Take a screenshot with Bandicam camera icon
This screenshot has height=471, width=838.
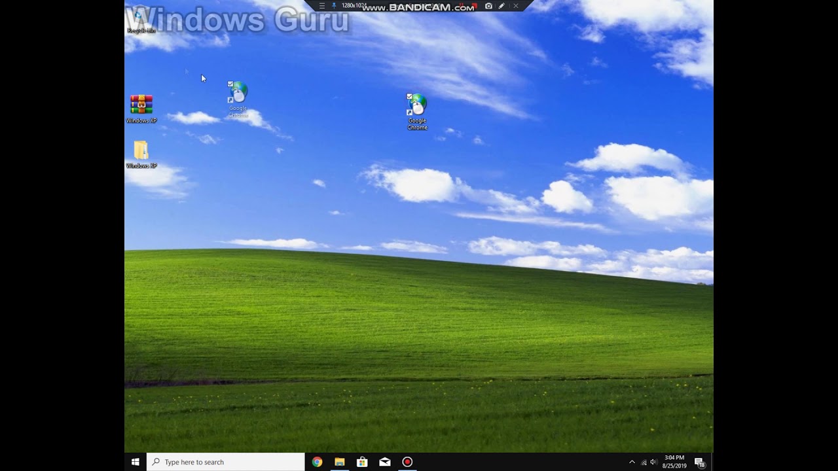click(x=488, y=6)
